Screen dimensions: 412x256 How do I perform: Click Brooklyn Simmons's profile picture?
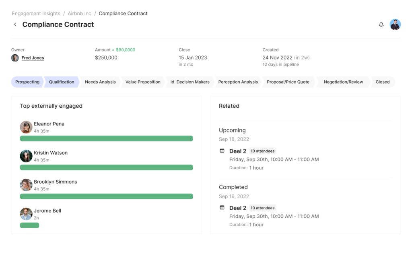tap(26, 185)
